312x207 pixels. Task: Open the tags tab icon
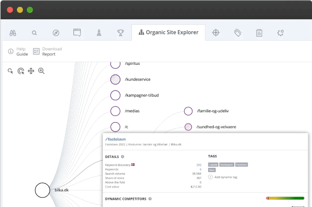click(x=238, y=33)
